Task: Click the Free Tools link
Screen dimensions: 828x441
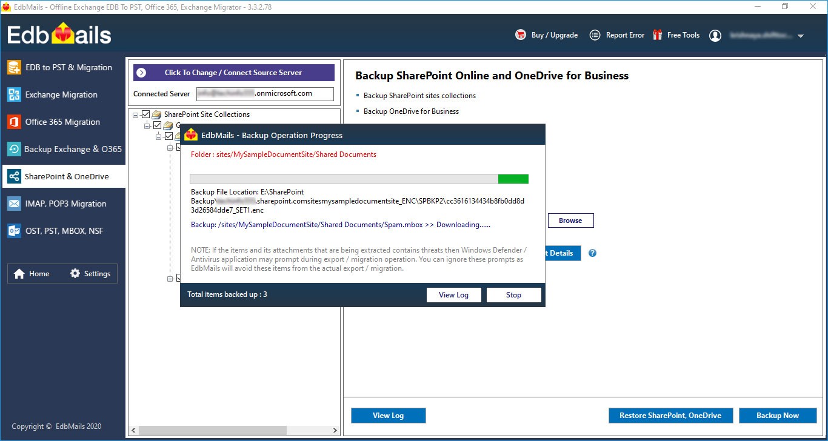Action: (683, 35)
